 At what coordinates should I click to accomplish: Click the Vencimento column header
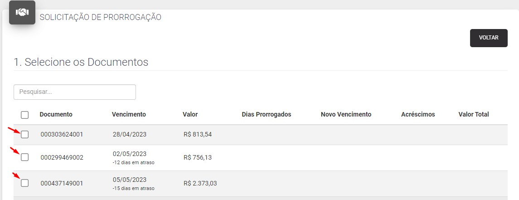tap(129, 114)
